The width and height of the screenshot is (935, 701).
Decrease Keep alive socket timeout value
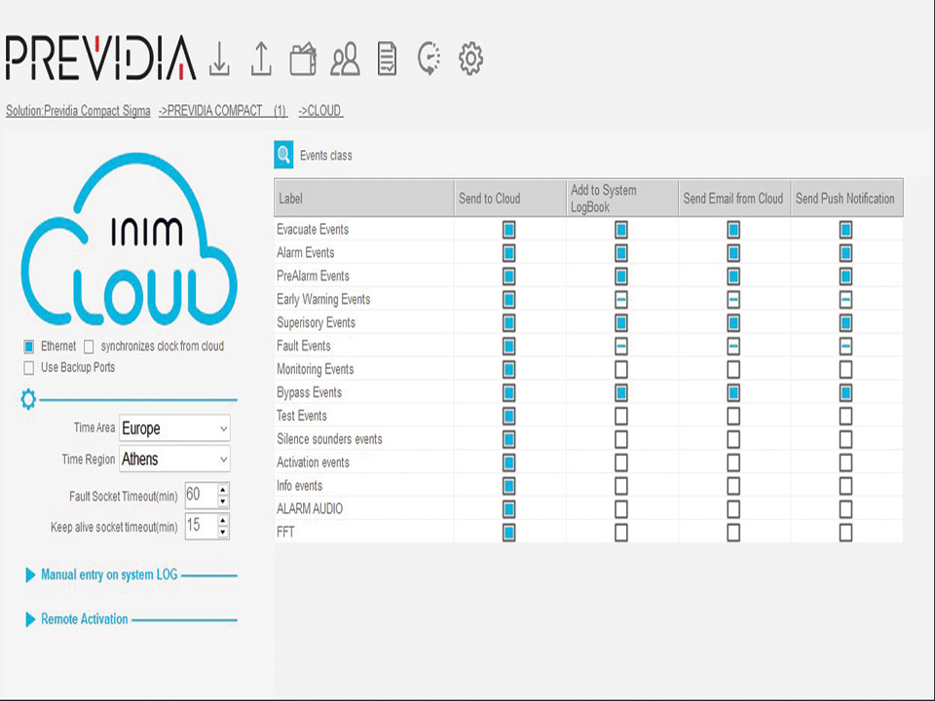pyautogui.click(x=223, y=533)
